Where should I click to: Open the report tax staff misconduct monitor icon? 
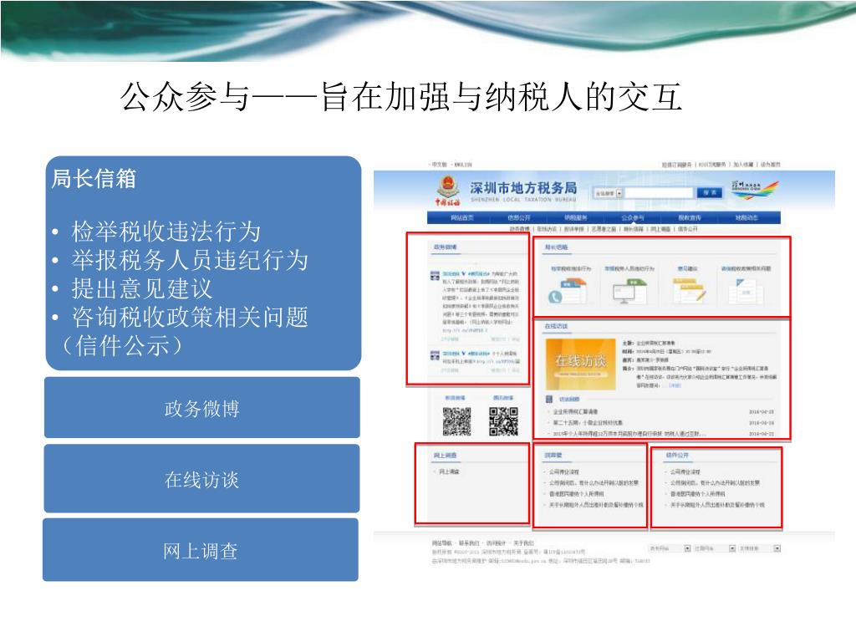pyautogui.click(x=629, y=291)
